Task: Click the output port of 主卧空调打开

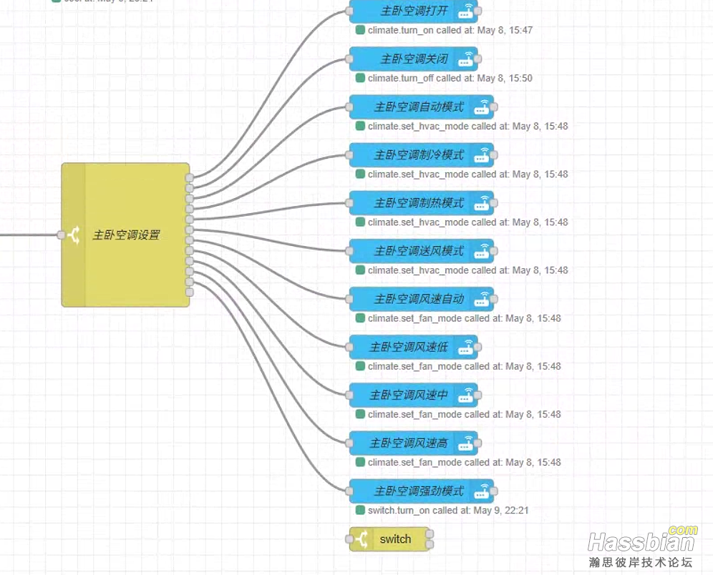Action: [478, 11]
